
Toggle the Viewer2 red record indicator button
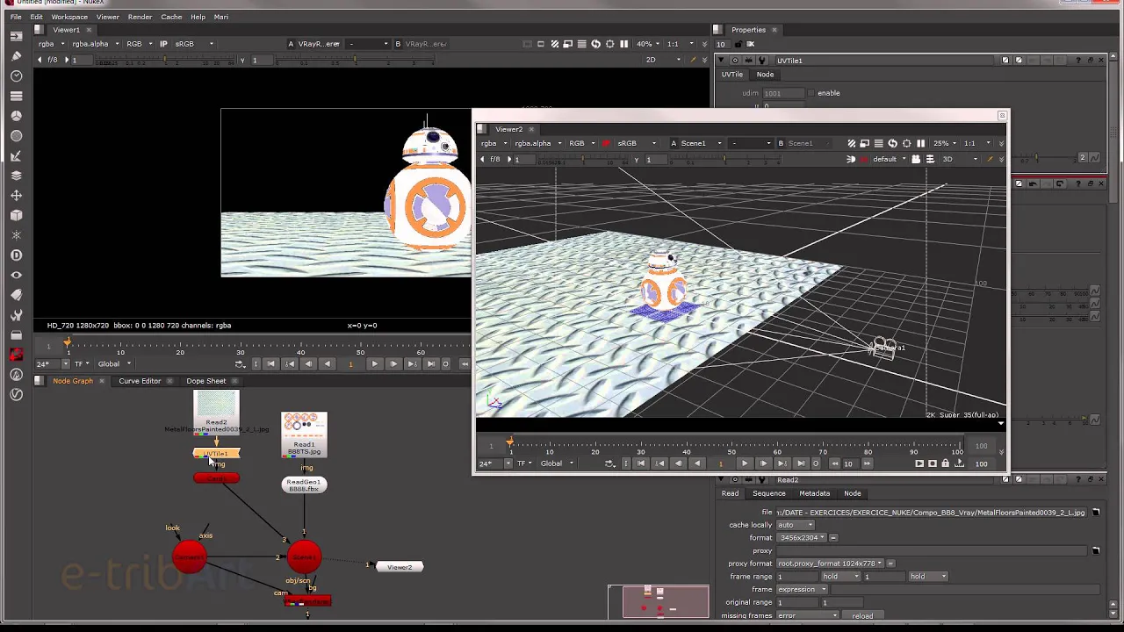(864, 159)
